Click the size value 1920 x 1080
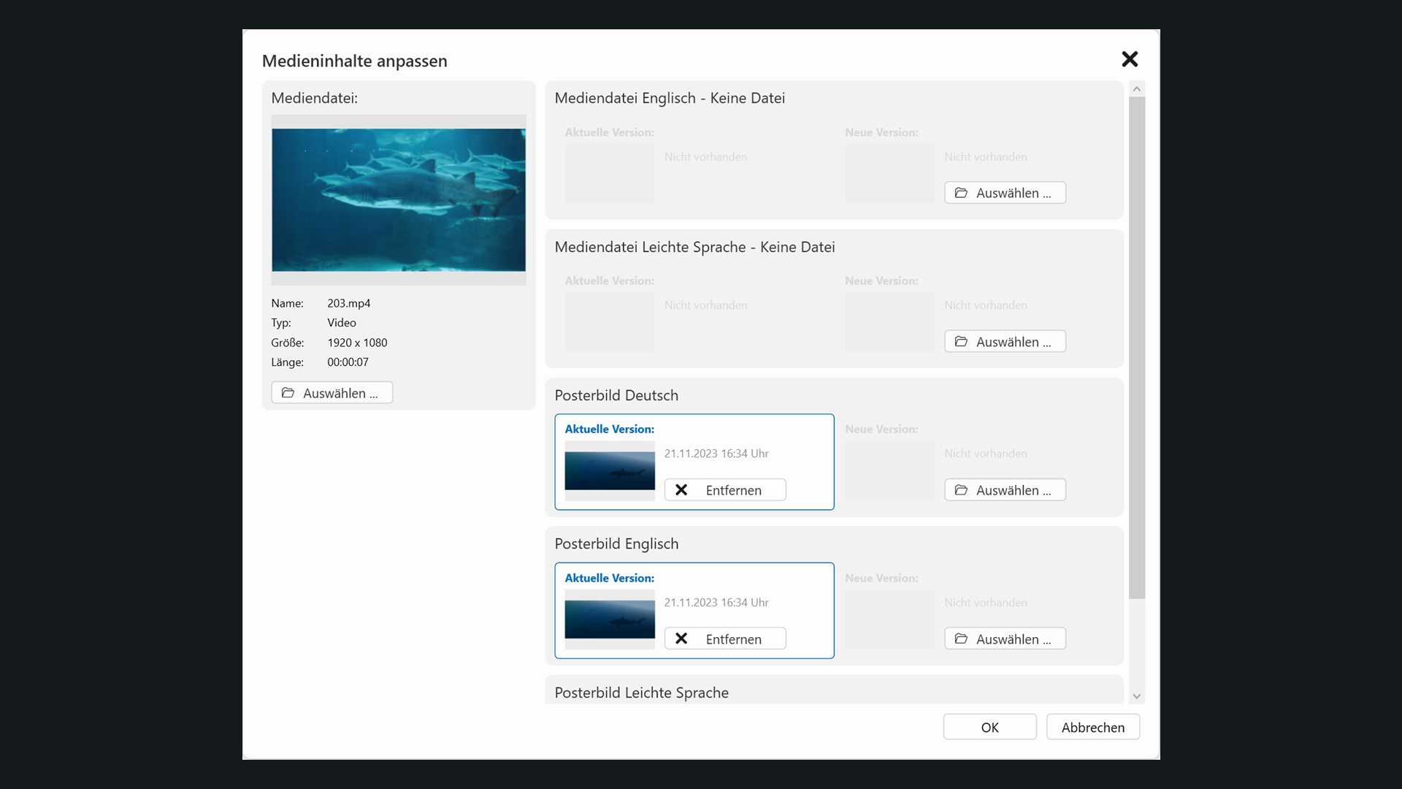The width and height of the screenshot is (1402, 789). [357, 343]
